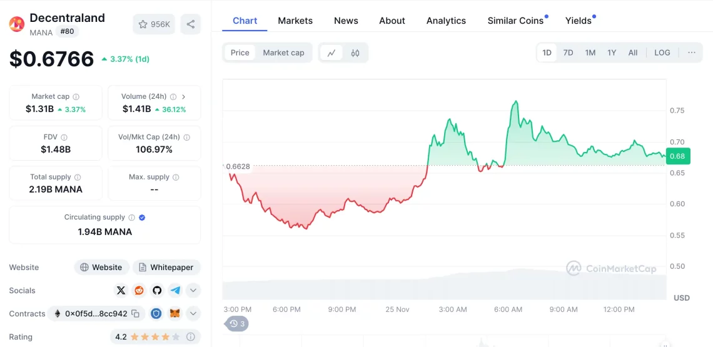Image resolution: width=713 pixels, height=347 pixels.
Task: Toggle chart to Market cap
Action: [283, 53]
